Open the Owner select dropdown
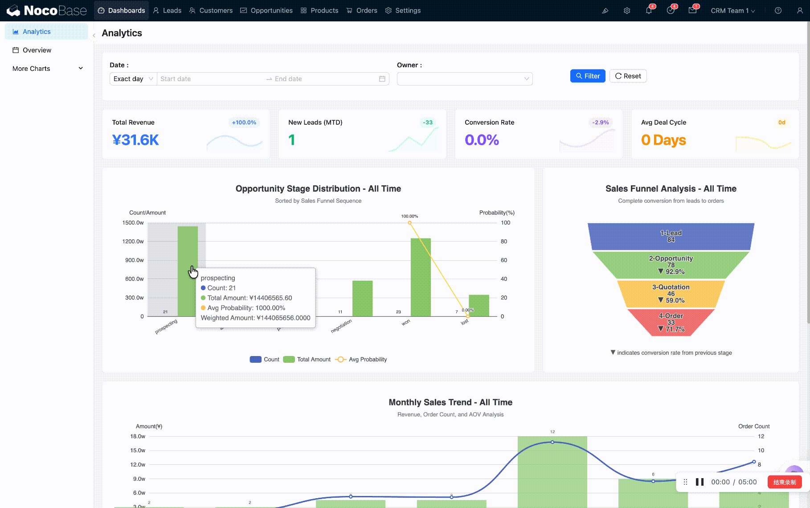 click(464, 79)
